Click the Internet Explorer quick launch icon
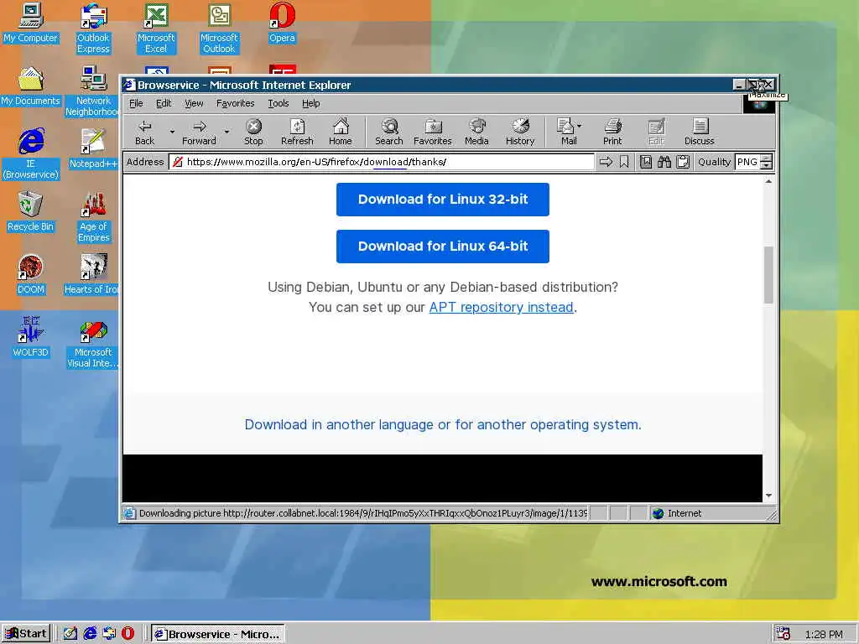The height and width of the screenshot is (644, 859). pos(90,634)
